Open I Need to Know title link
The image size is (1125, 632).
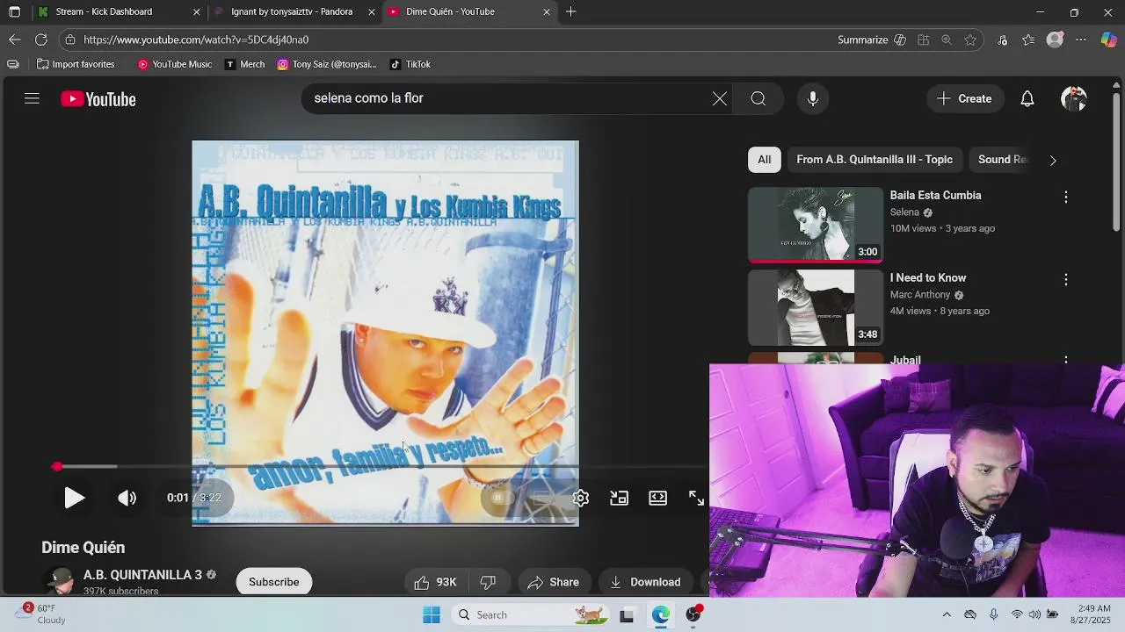(x=928, y=277)
